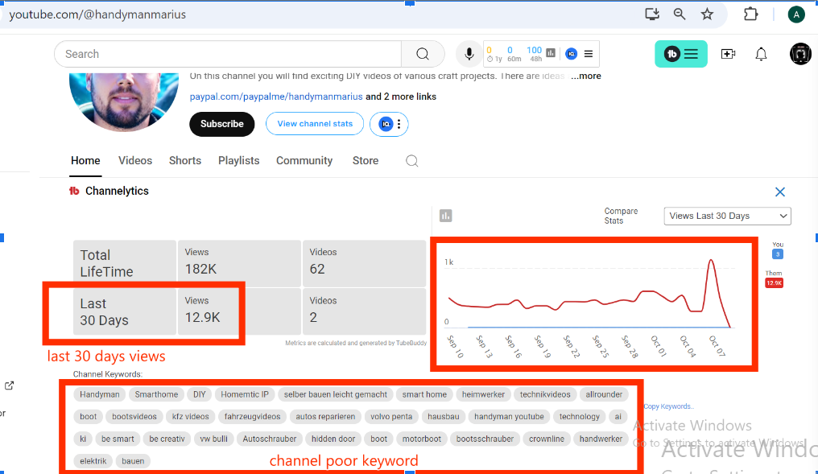Open the Store tab
This screenshot has width=818, height=474.
click(x=366, y=161)
